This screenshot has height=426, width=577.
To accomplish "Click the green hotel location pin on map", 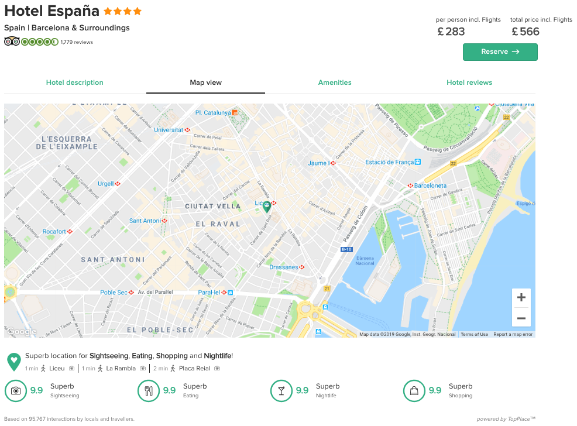I will click(267, 207).
